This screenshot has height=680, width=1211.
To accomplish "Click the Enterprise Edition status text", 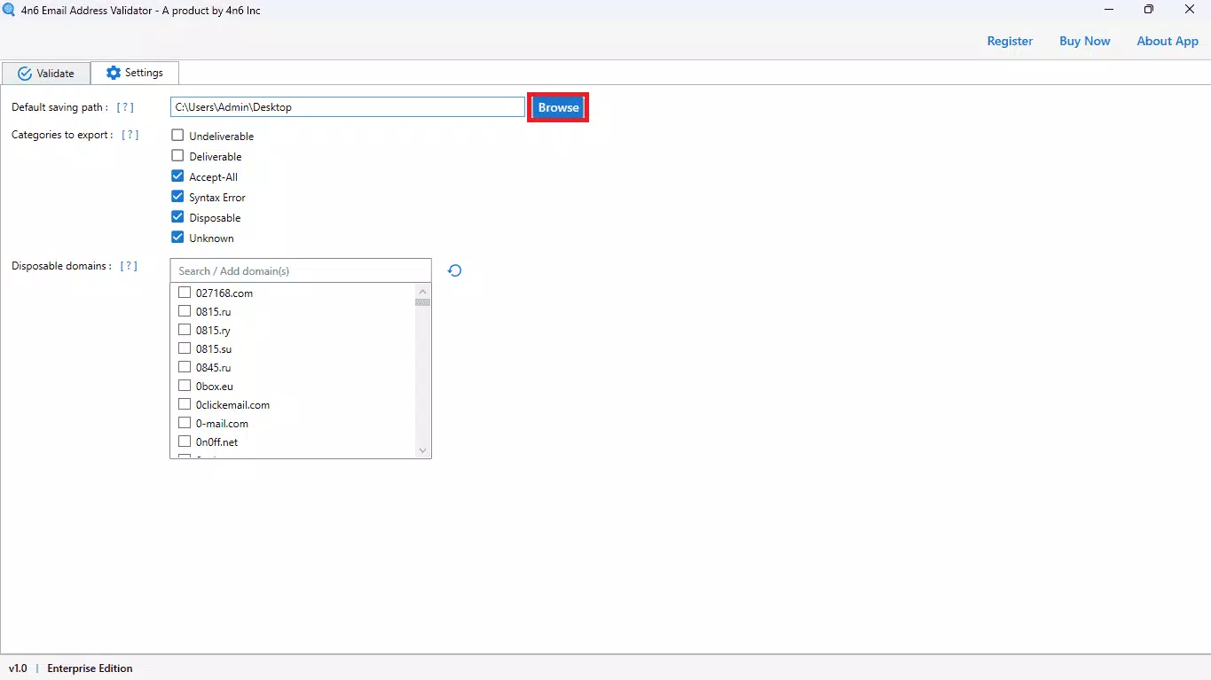I will pos(90,668).
